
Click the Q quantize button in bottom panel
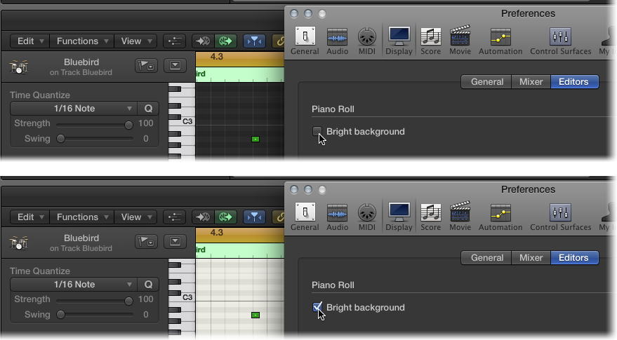pos(148,285)
